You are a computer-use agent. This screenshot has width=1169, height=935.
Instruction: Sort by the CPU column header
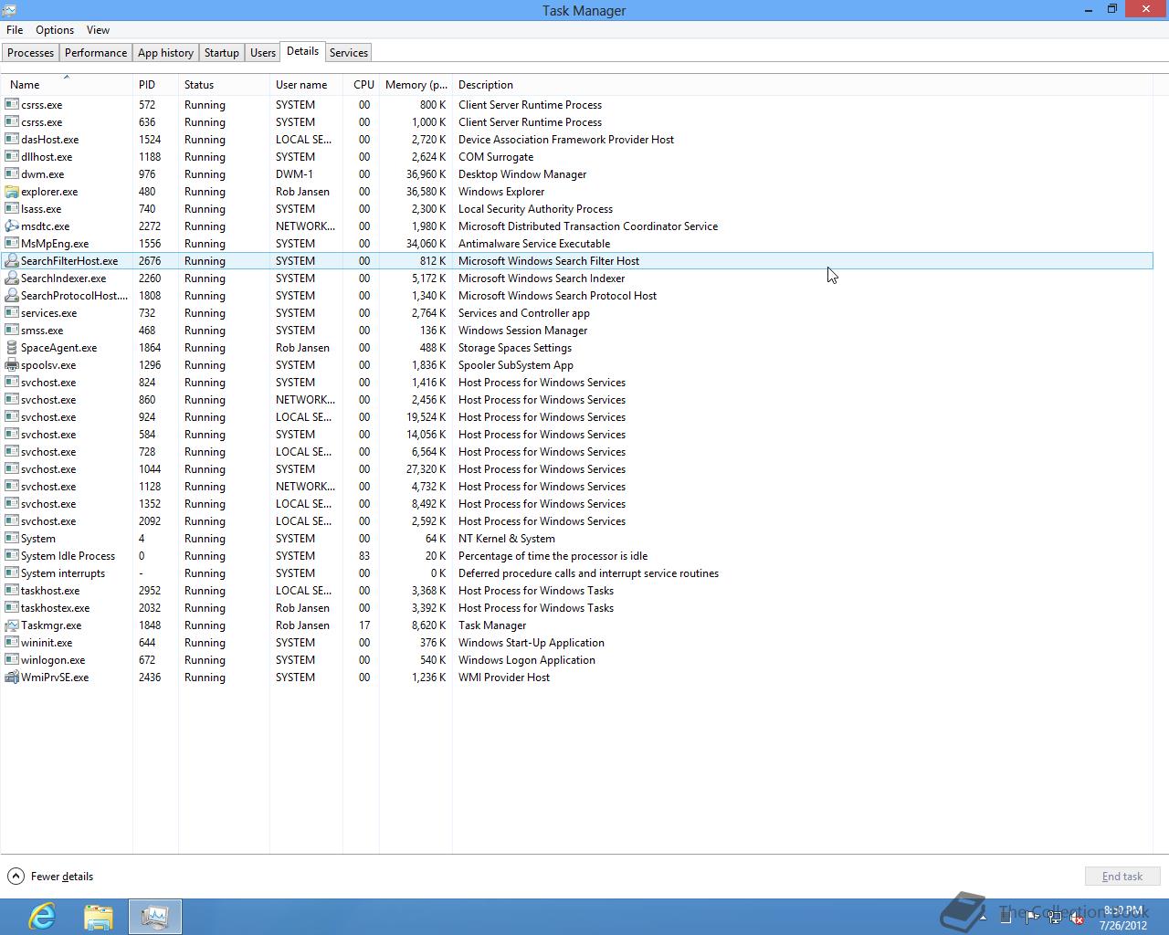[362, 84]
